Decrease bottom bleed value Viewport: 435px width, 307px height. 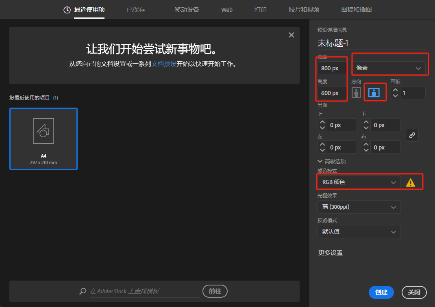[366, 128]
